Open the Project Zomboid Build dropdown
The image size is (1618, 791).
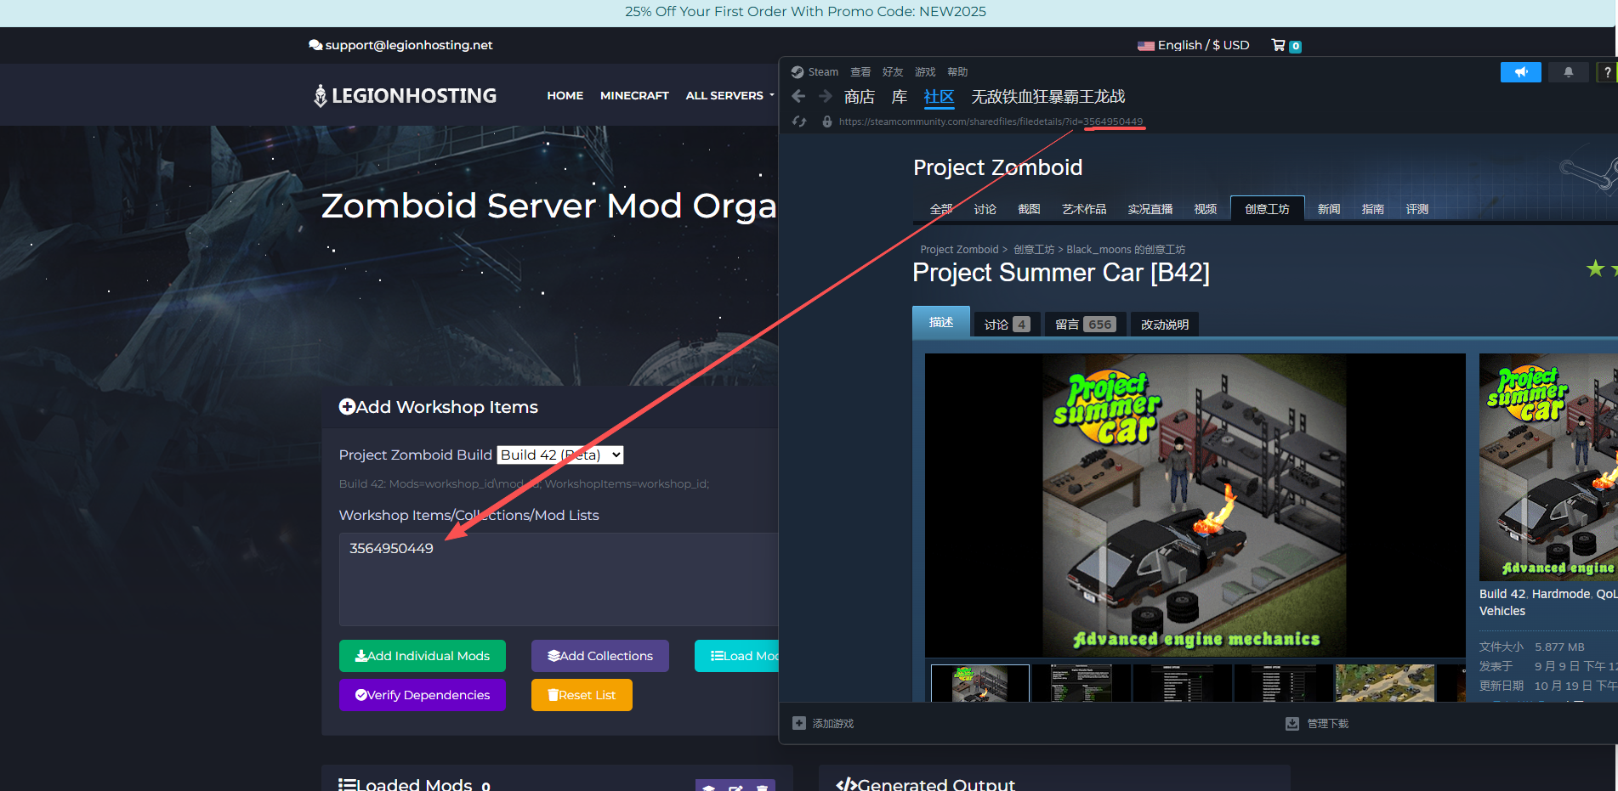click(559, 455)
